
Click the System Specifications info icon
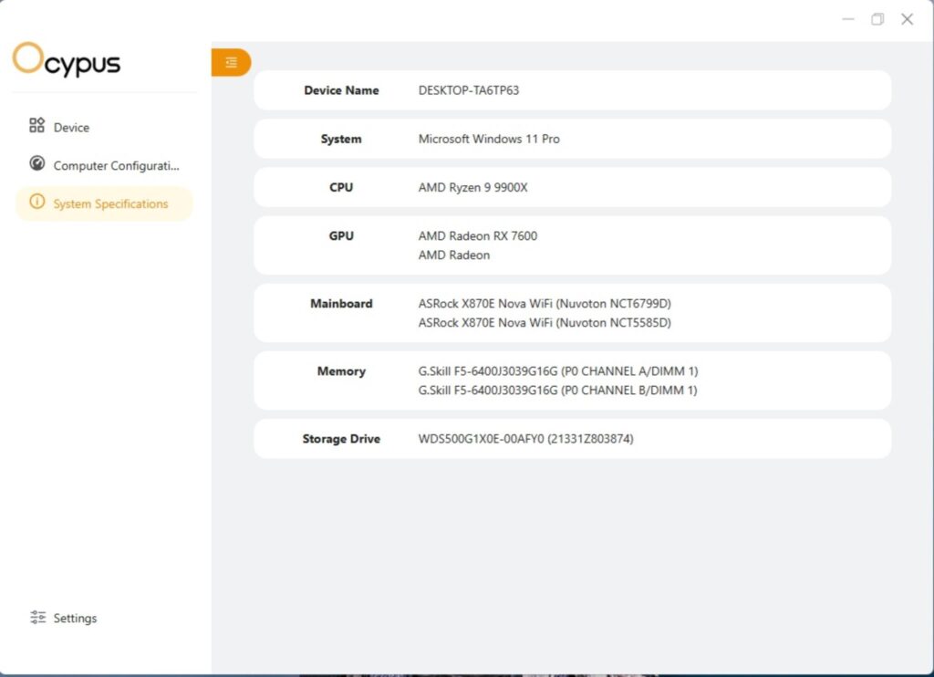(36, 202)
